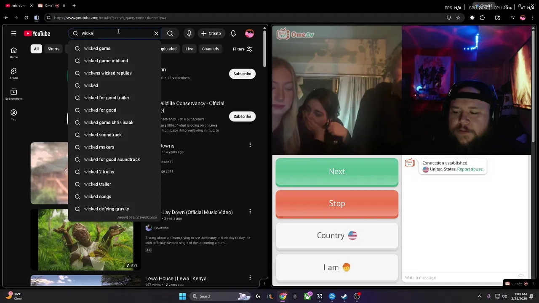Image resolution: width=539 pixels, height=303 pixels.
Task: Choose suggestion "wickens wicked reptiles"
Action: click(114, 73)
